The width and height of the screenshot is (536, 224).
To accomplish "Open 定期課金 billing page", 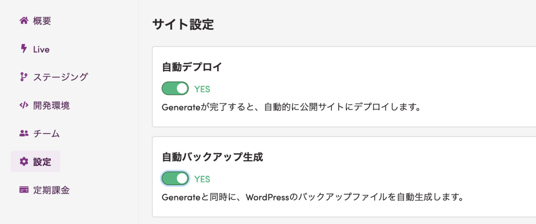I will point(51,190).
